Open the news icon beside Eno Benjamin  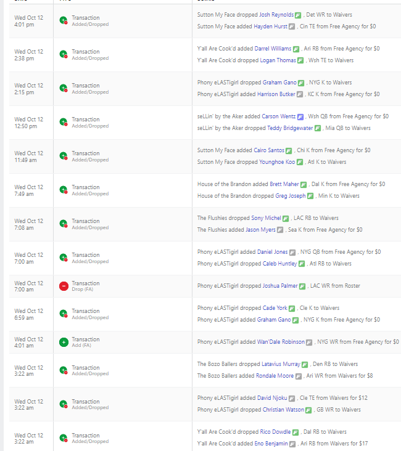[x=292, y=444]
